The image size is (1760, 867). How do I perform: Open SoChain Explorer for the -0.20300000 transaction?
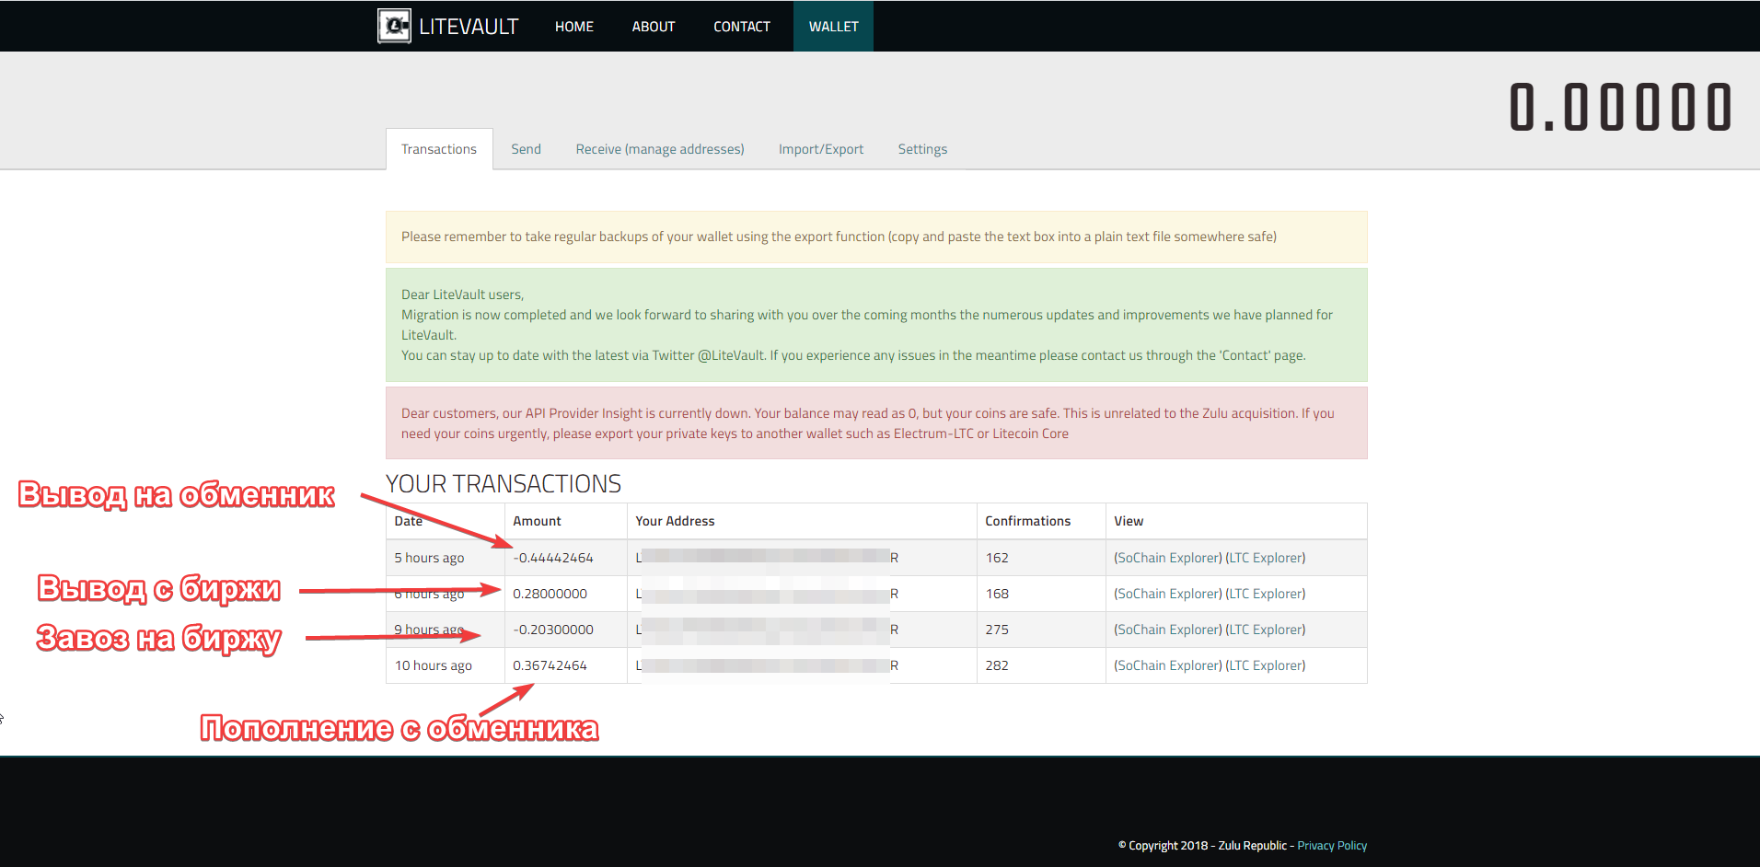(x=1167, y=630)
